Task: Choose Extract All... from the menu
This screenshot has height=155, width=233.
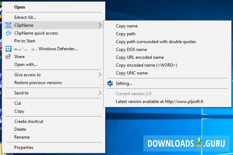Action: coord(54,17)
